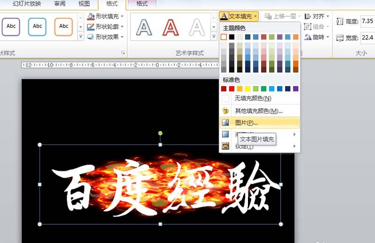This screenshot has width=375, height=243.
Task: Pick the black theme color swatch
Action: pos(232,37)
